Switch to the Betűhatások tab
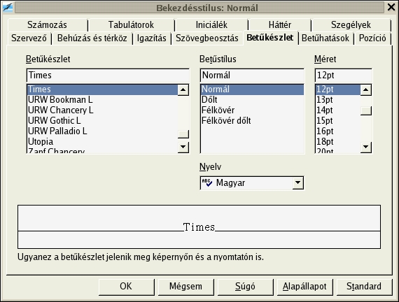The image size is (399, 302). (325, 38)
